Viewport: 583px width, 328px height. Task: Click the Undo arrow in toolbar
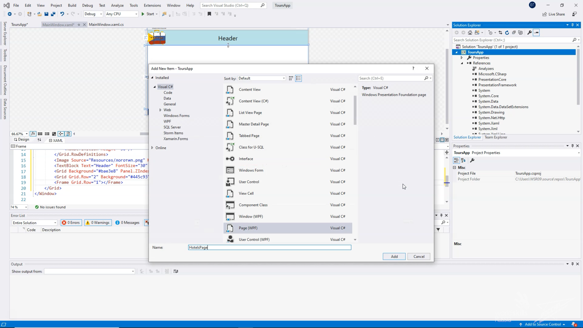coord(62,14)
